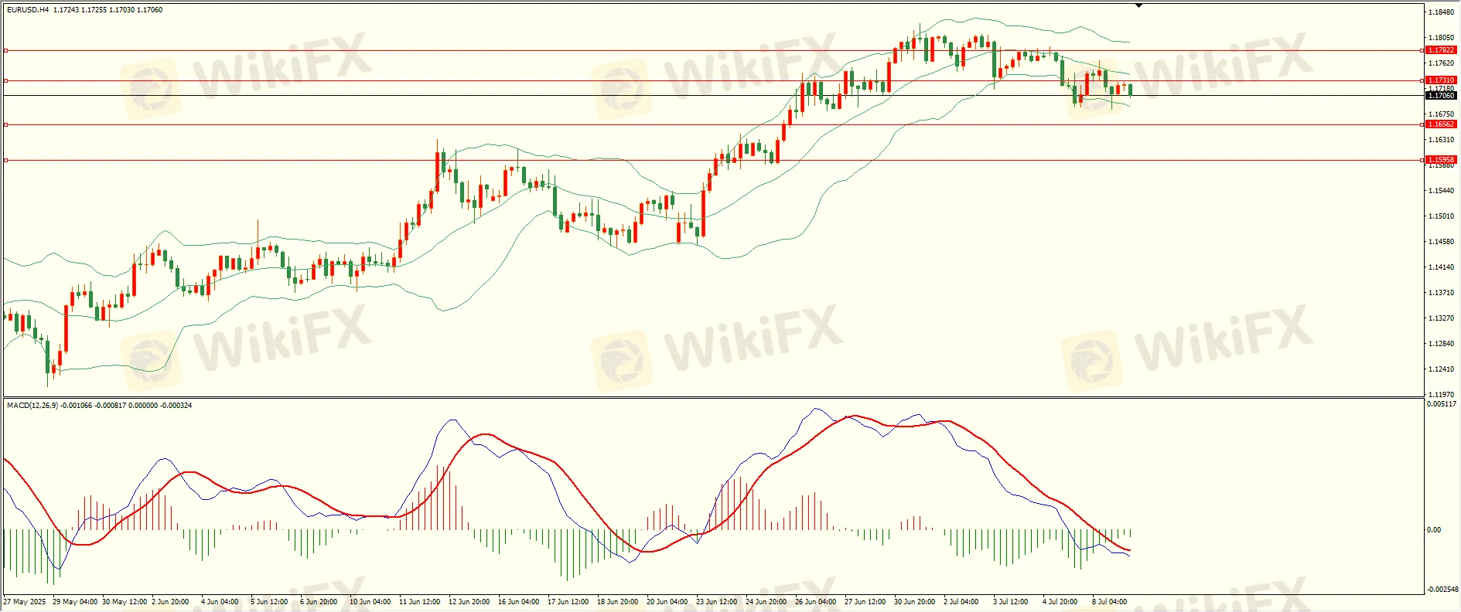The height and width of the screenshot is (612, 1461).
Task: Click the 1.16750 price axis value
Action: click(1441, 114)
